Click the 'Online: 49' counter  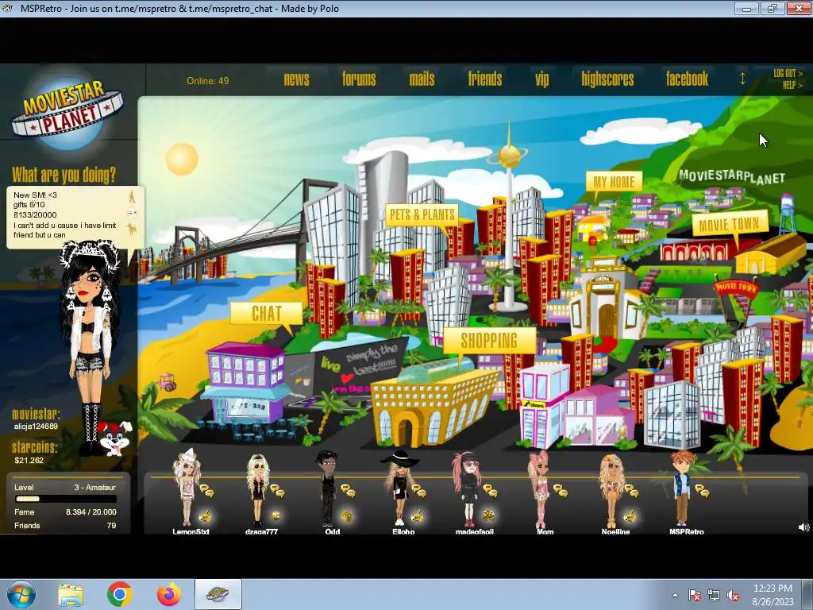point(207,81)
